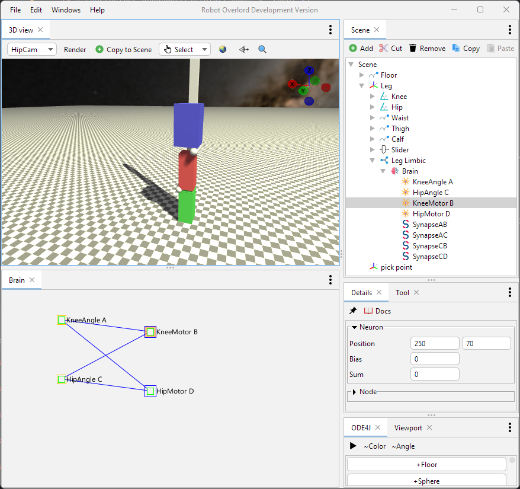Click the Floor body icon in tree
The height and width of the screenshot is (489, 520).
pos(374,75)
